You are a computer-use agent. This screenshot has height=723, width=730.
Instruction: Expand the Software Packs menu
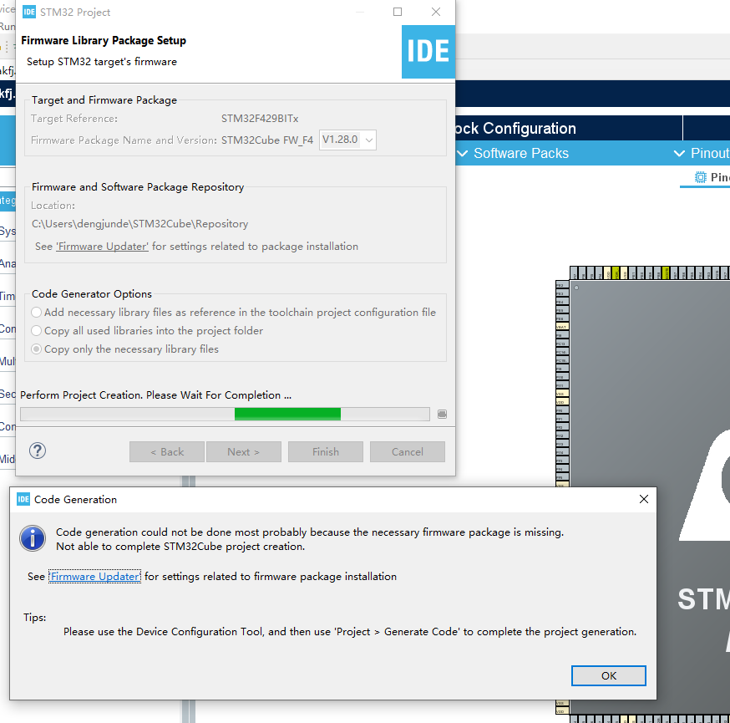pyautogui.click(x=513, y=153)
